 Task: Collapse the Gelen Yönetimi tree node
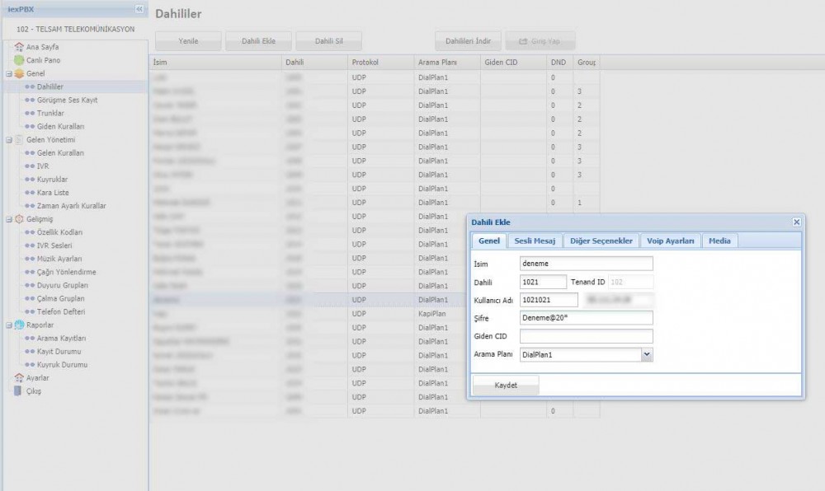(x=9, y=140)
